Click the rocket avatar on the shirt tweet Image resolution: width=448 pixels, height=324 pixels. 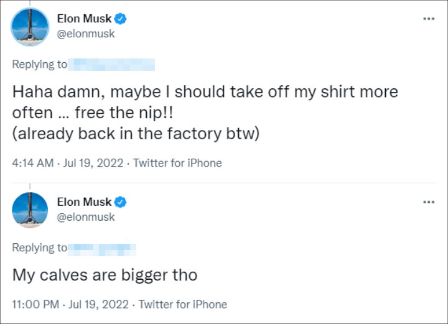[30, 27]
